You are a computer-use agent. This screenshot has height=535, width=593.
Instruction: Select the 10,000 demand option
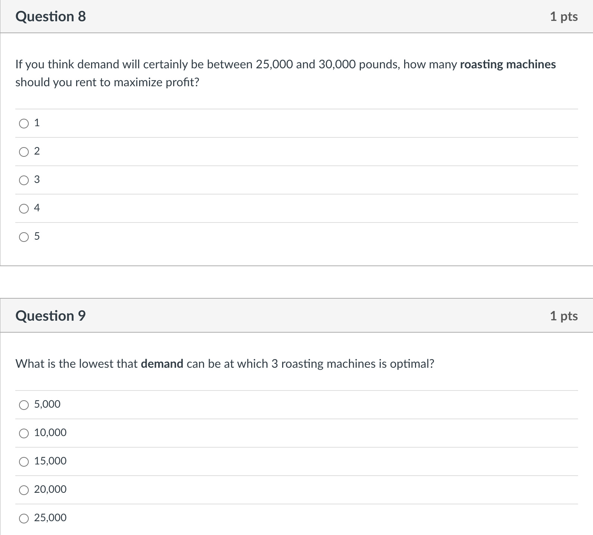24,433
